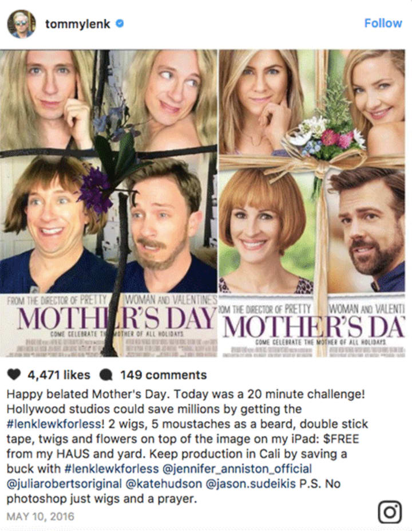The height and width of the screenshot is (531, 412).
Task: Follow the tommylenk account
Action: click(383, 23)
